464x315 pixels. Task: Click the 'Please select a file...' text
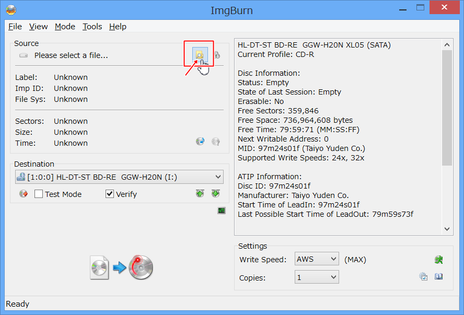point(71,55)
